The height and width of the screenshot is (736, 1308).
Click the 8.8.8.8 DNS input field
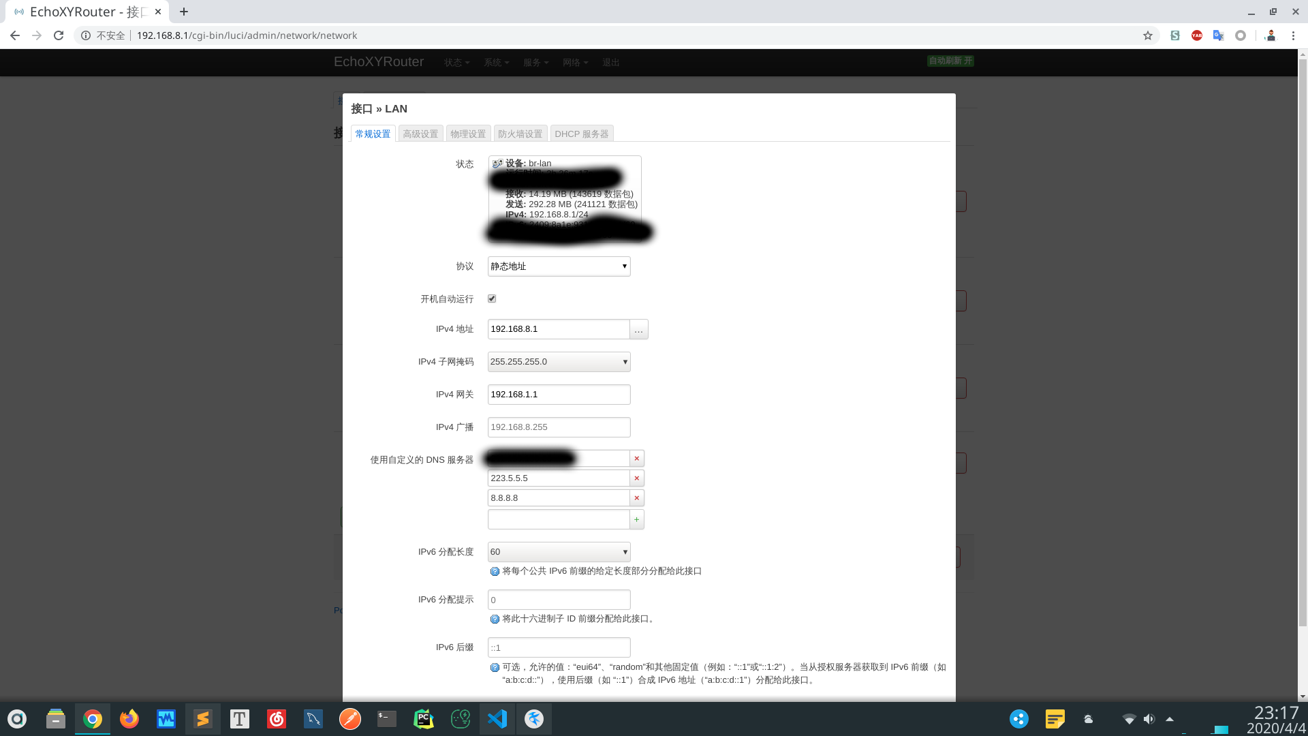click(x=559, y=498)
